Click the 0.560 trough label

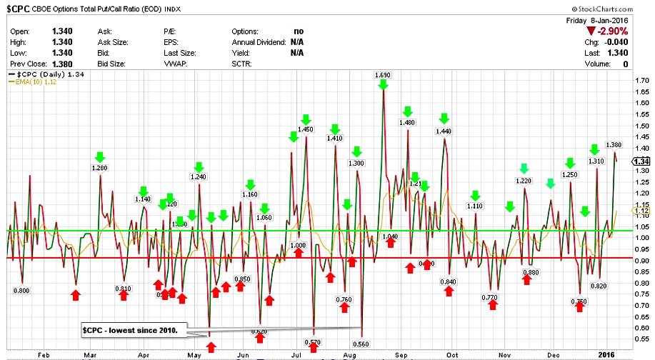(x=361, y=344)
